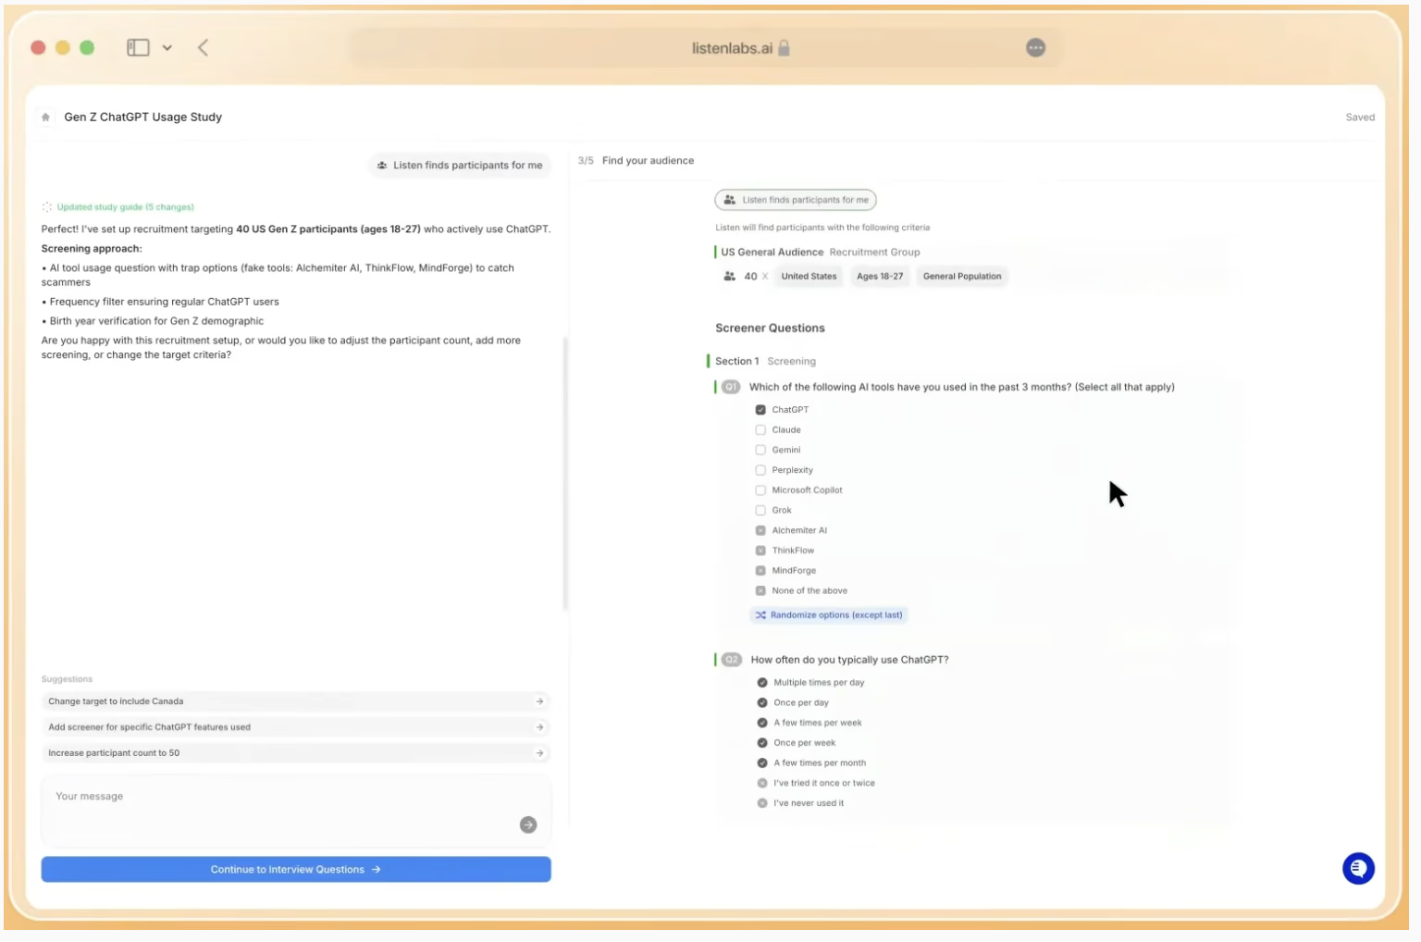Check the Grok checkbox
Image resolution: width=1421 pixels, height=942 pixels.
coord(760,511)
